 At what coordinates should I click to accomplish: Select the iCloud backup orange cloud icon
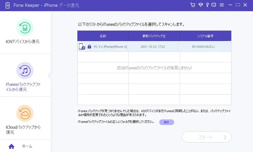click(x=25, y=113)
